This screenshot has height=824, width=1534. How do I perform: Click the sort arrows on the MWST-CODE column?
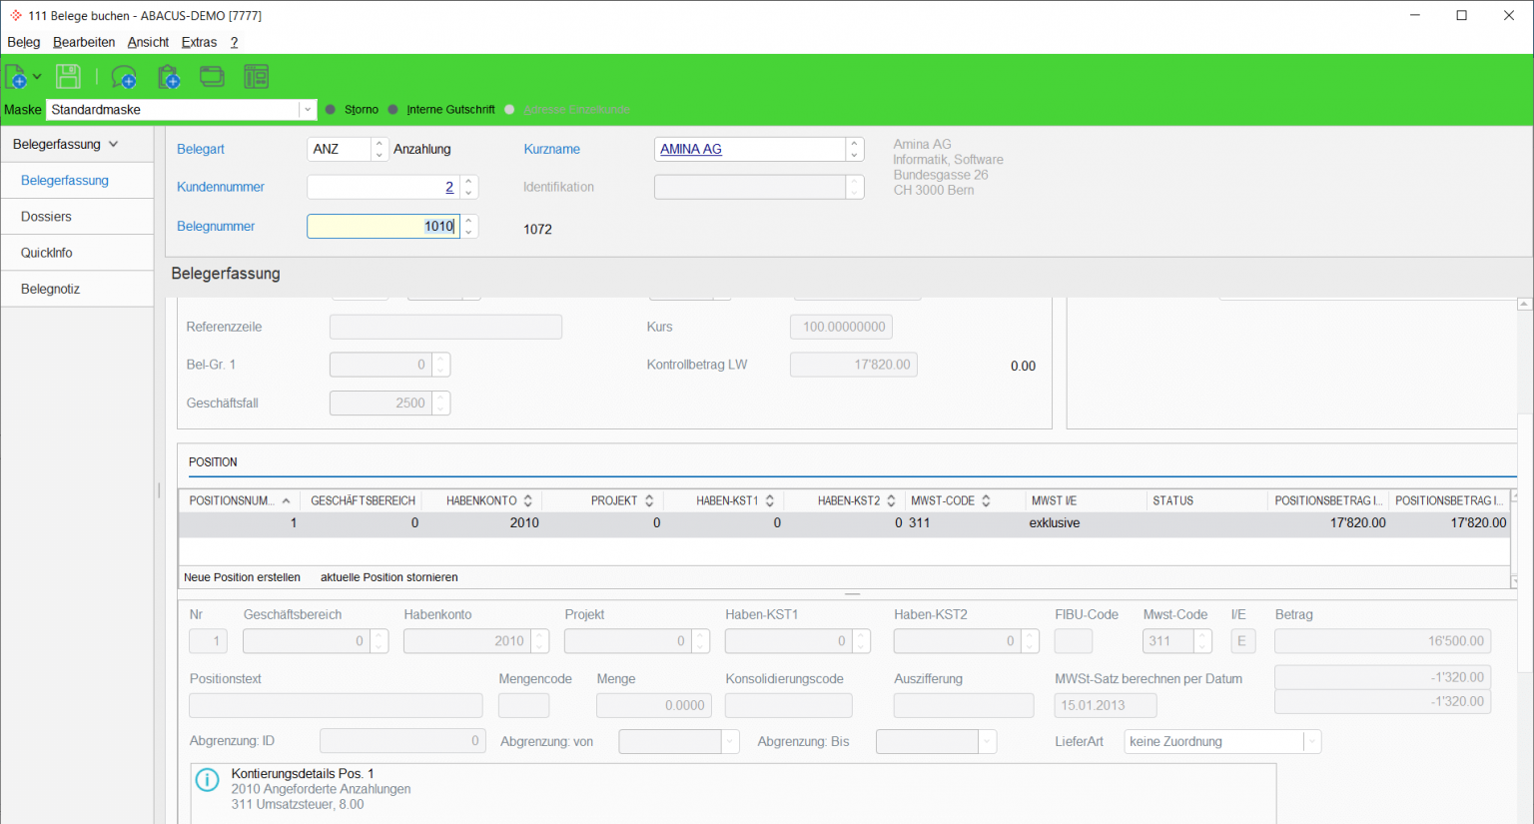pos(986,500)
